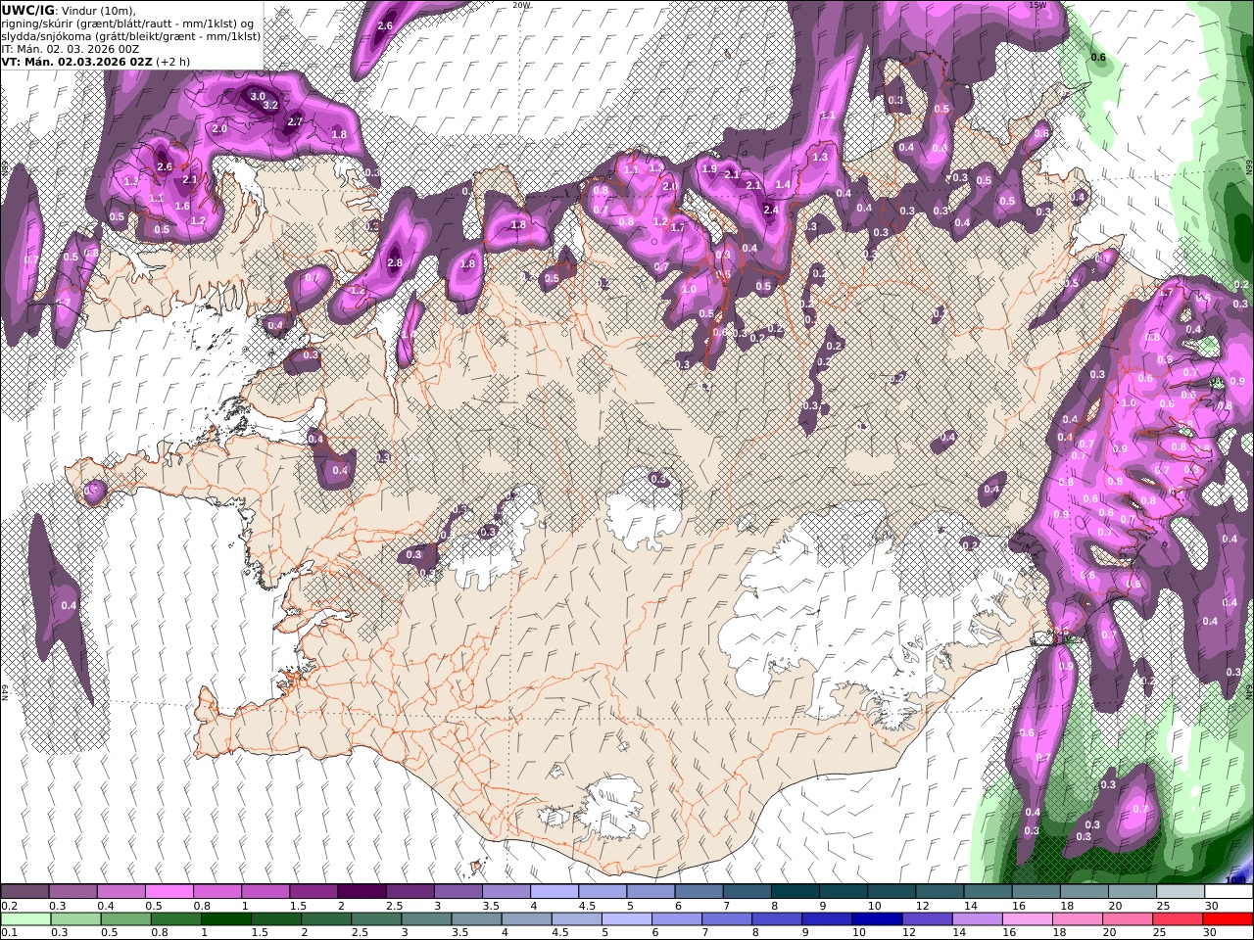This screenshot has height=940, width=1254.
Task: Select lower legend swatch between 0.3 and 0.5
Action: [77, 918]
